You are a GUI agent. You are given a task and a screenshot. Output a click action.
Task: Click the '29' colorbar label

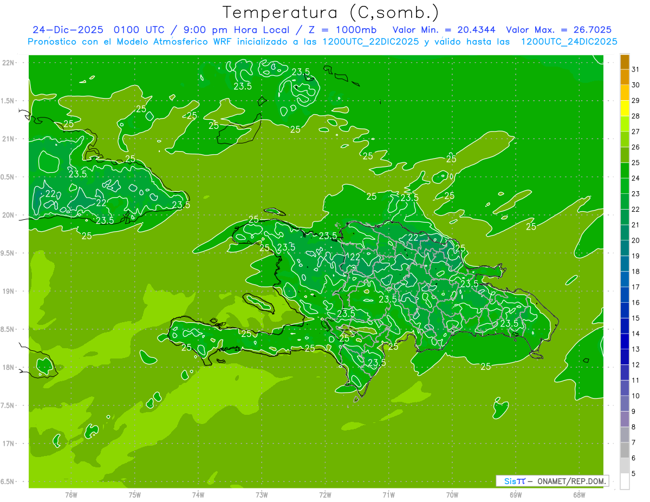pyautogui.click(x=635, y=101)
